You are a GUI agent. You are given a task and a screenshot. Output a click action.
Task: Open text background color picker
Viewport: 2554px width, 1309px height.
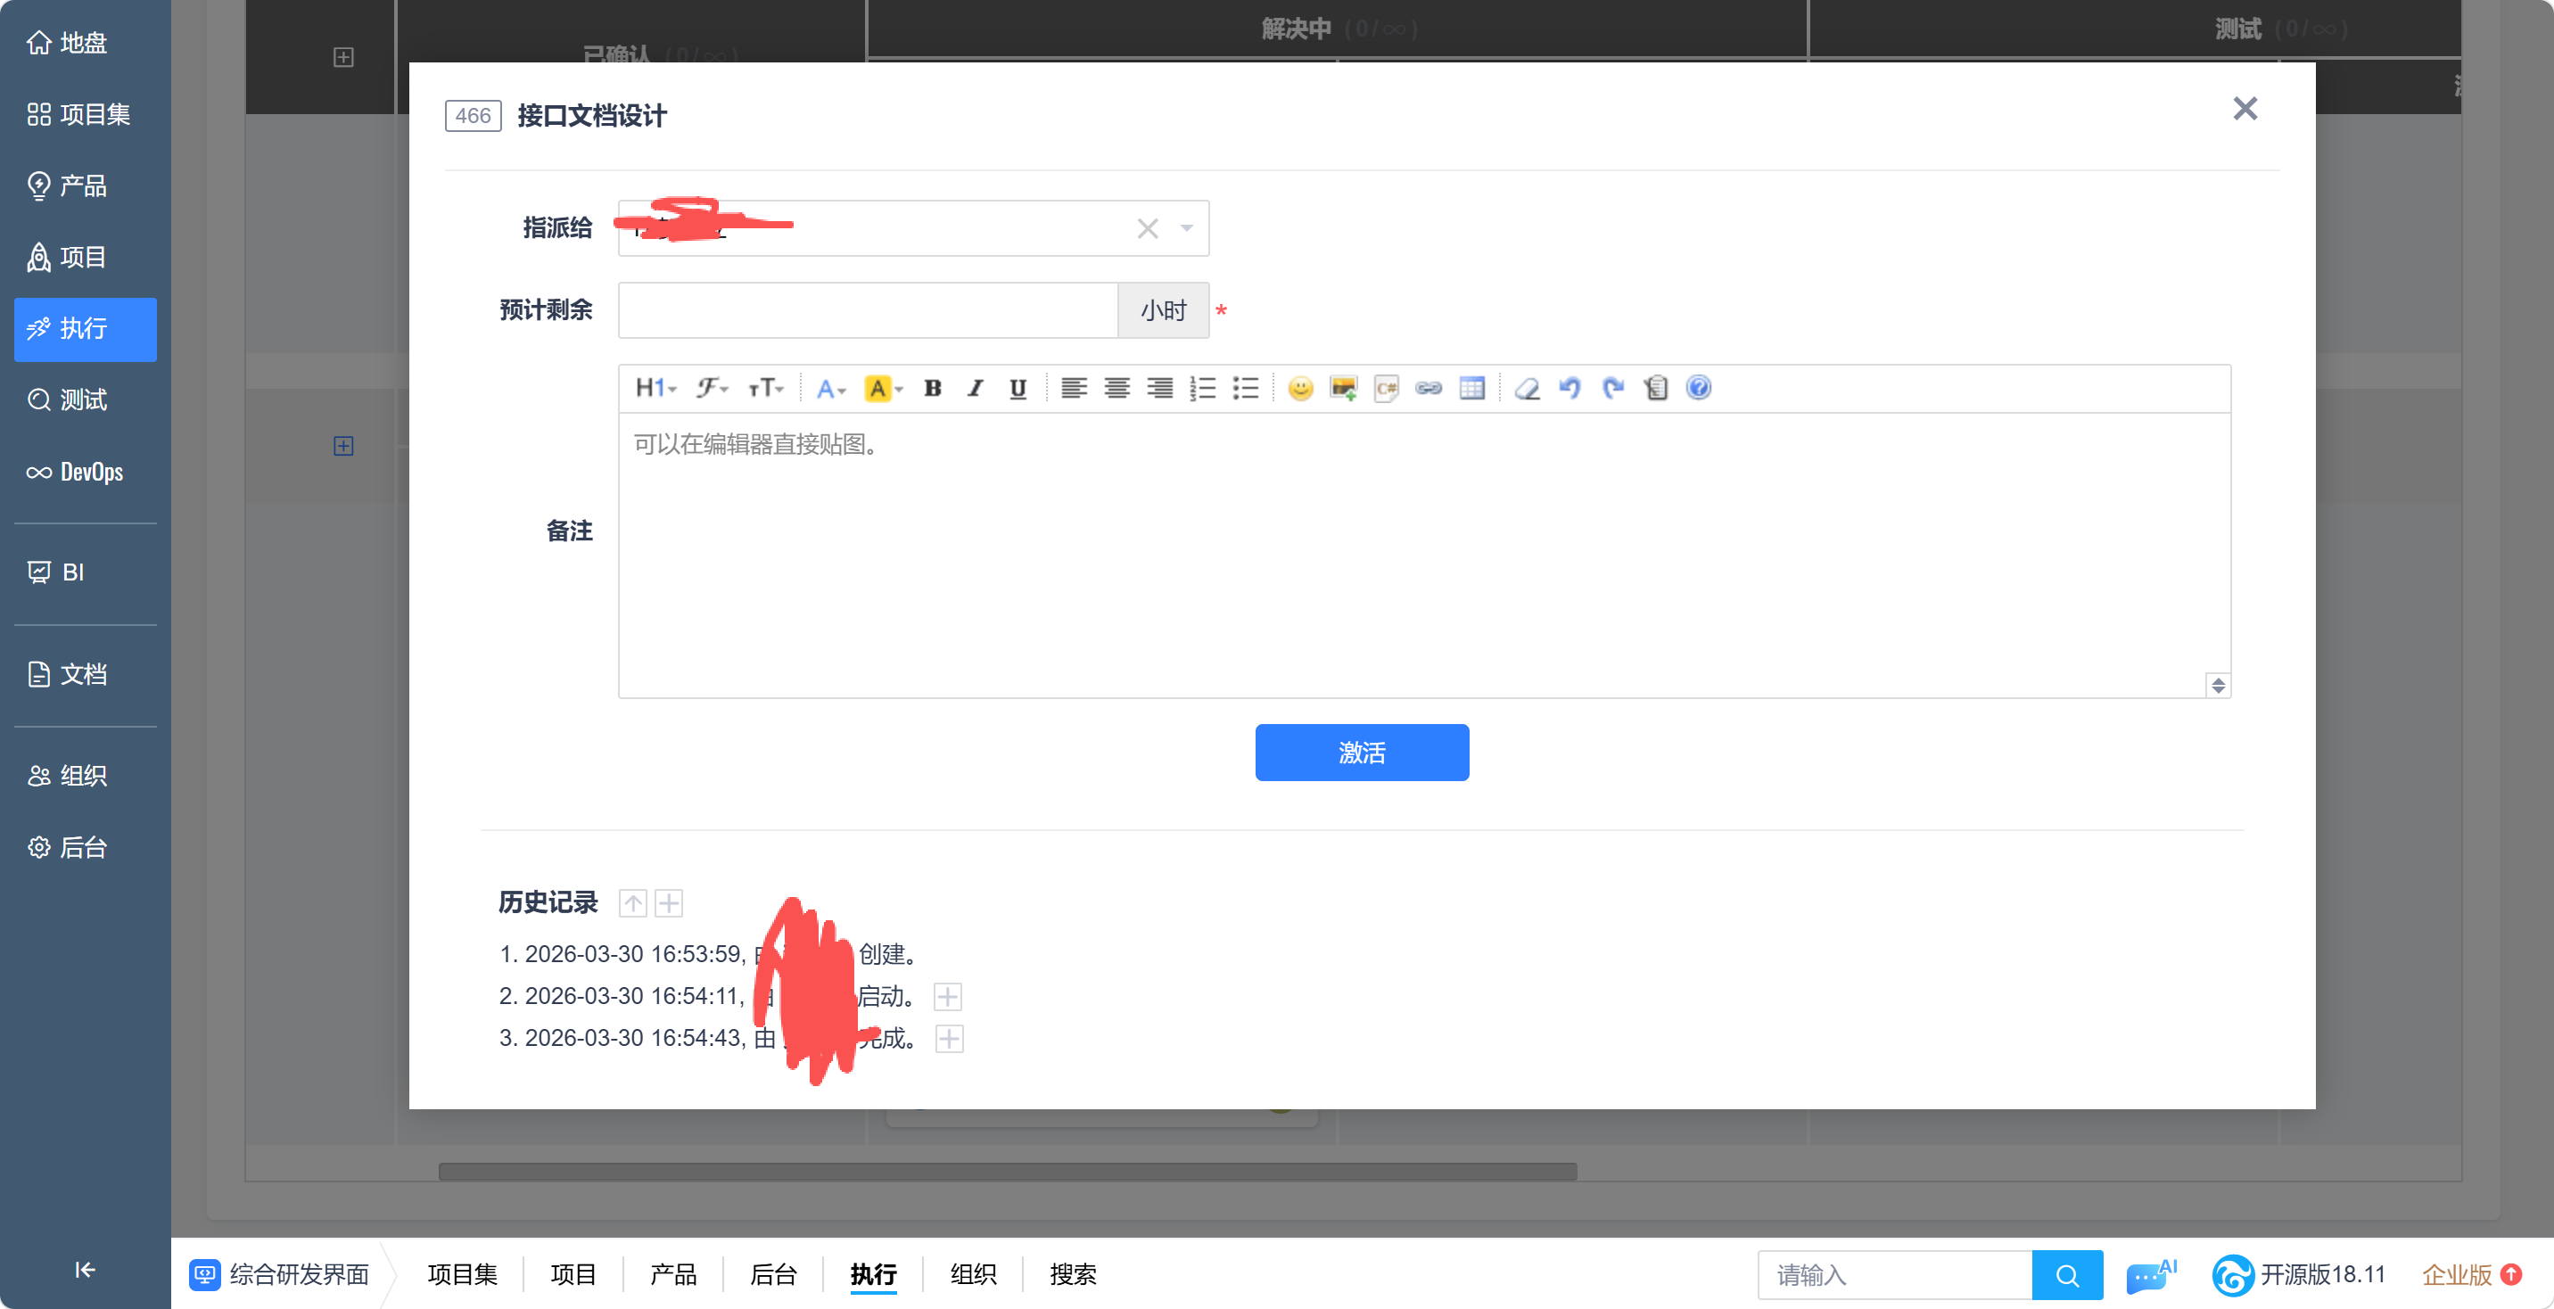[884, 389]
